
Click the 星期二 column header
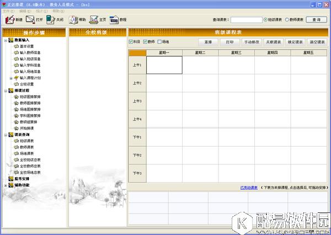pos(200,52)
